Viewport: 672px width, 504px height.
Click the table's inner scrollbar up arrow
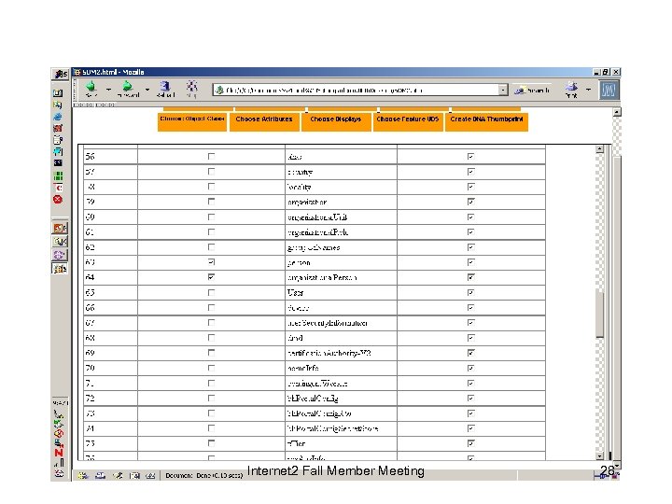tap(599, 149)
